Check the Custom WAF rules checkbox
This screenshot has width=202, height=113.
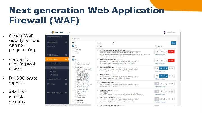coord(76,64)
